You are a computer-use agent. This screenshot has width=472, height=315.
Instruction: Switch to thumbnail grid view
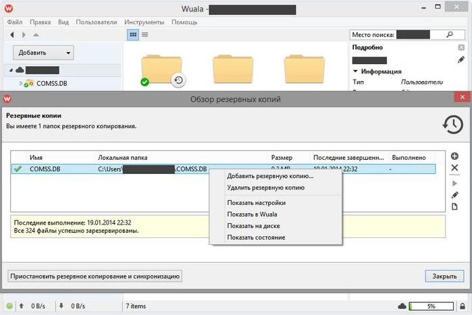[133, 34]
